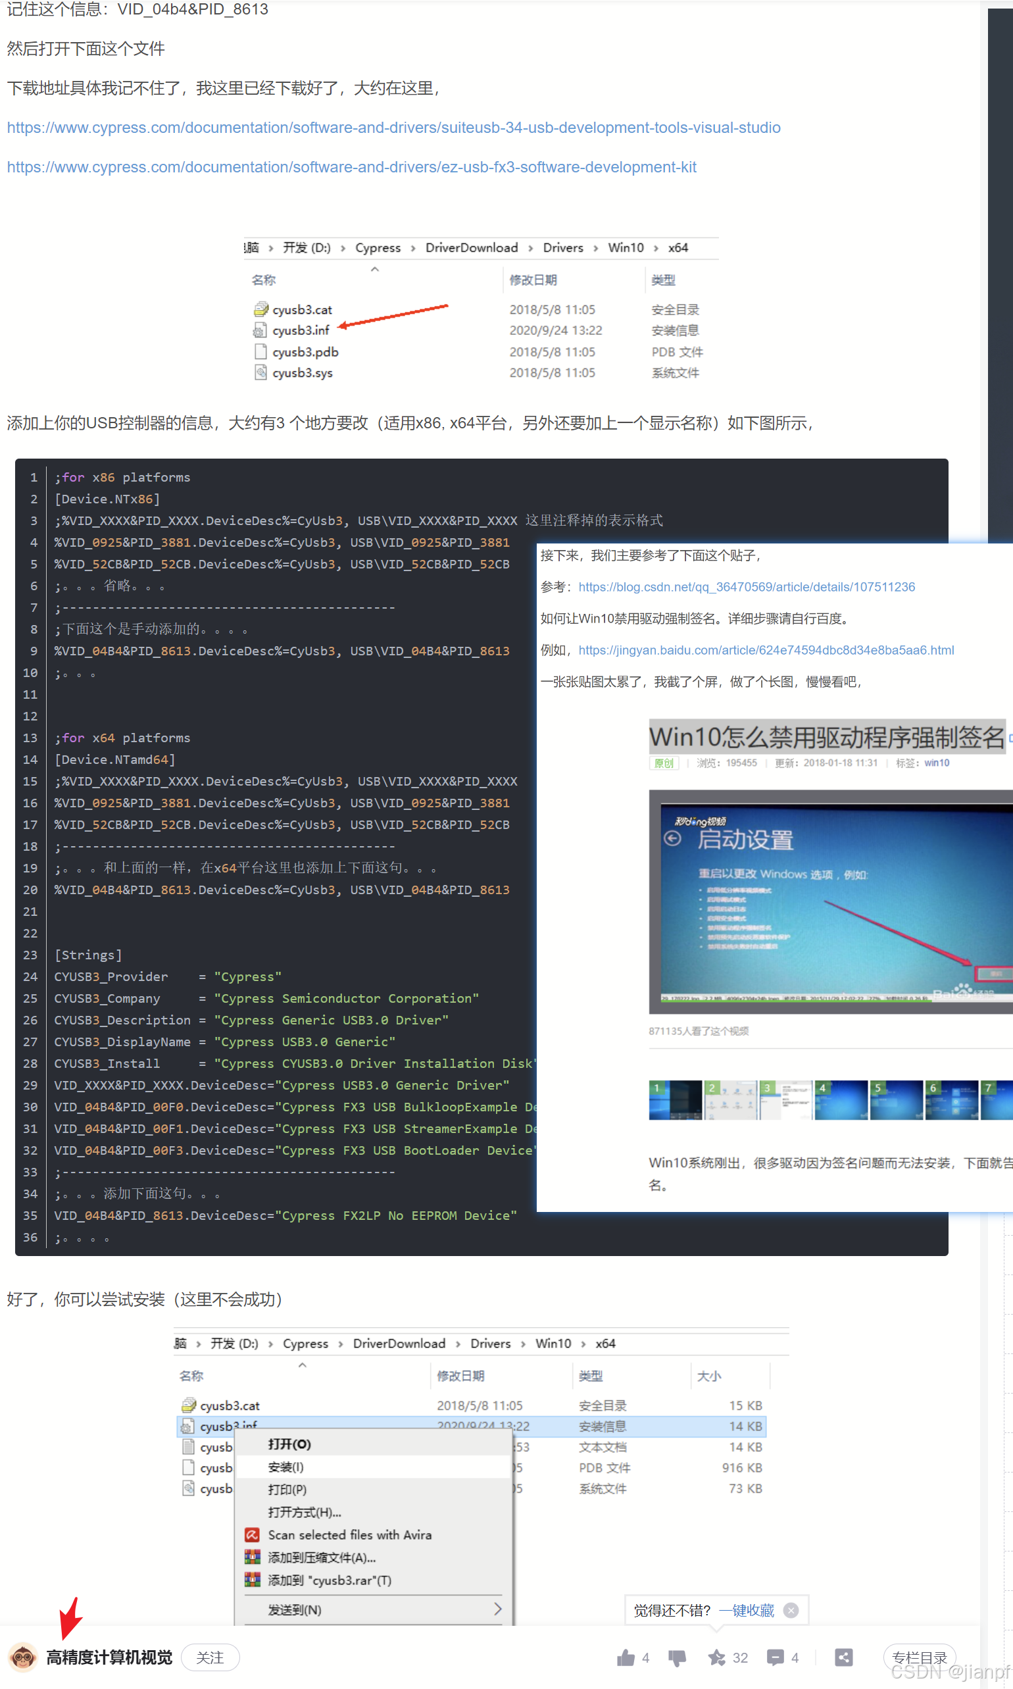Screen dimensions: 1013x1689
Task: Follow the author with 关注 button
Action: point(210,1657)
